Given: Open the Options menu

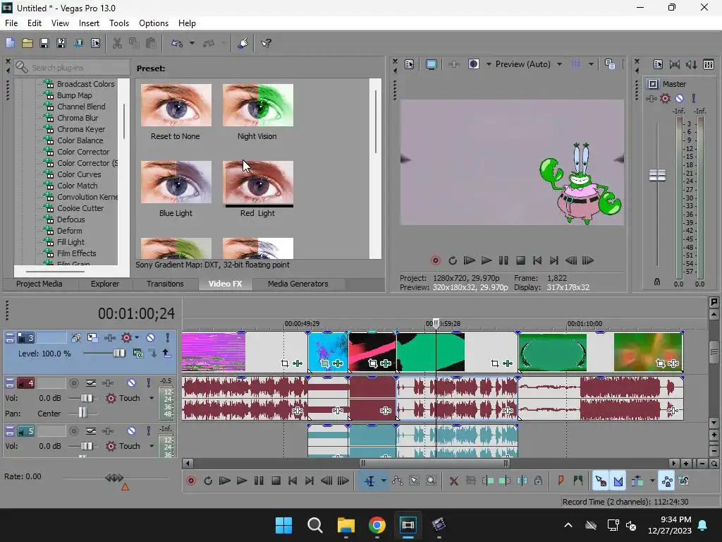Looking at the screenshot, I should click(x=153, y=23).
